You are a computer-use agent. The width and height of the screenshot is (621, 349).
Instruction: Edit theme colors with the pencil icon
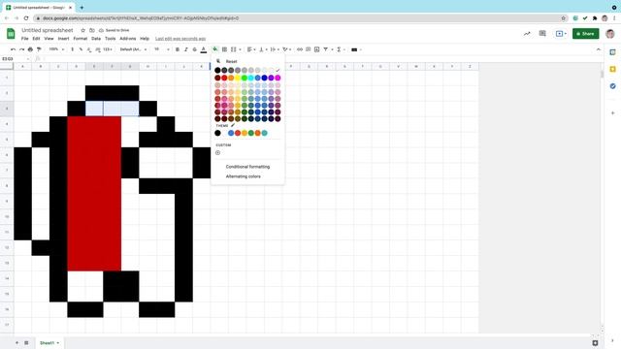tap(233, 125)
